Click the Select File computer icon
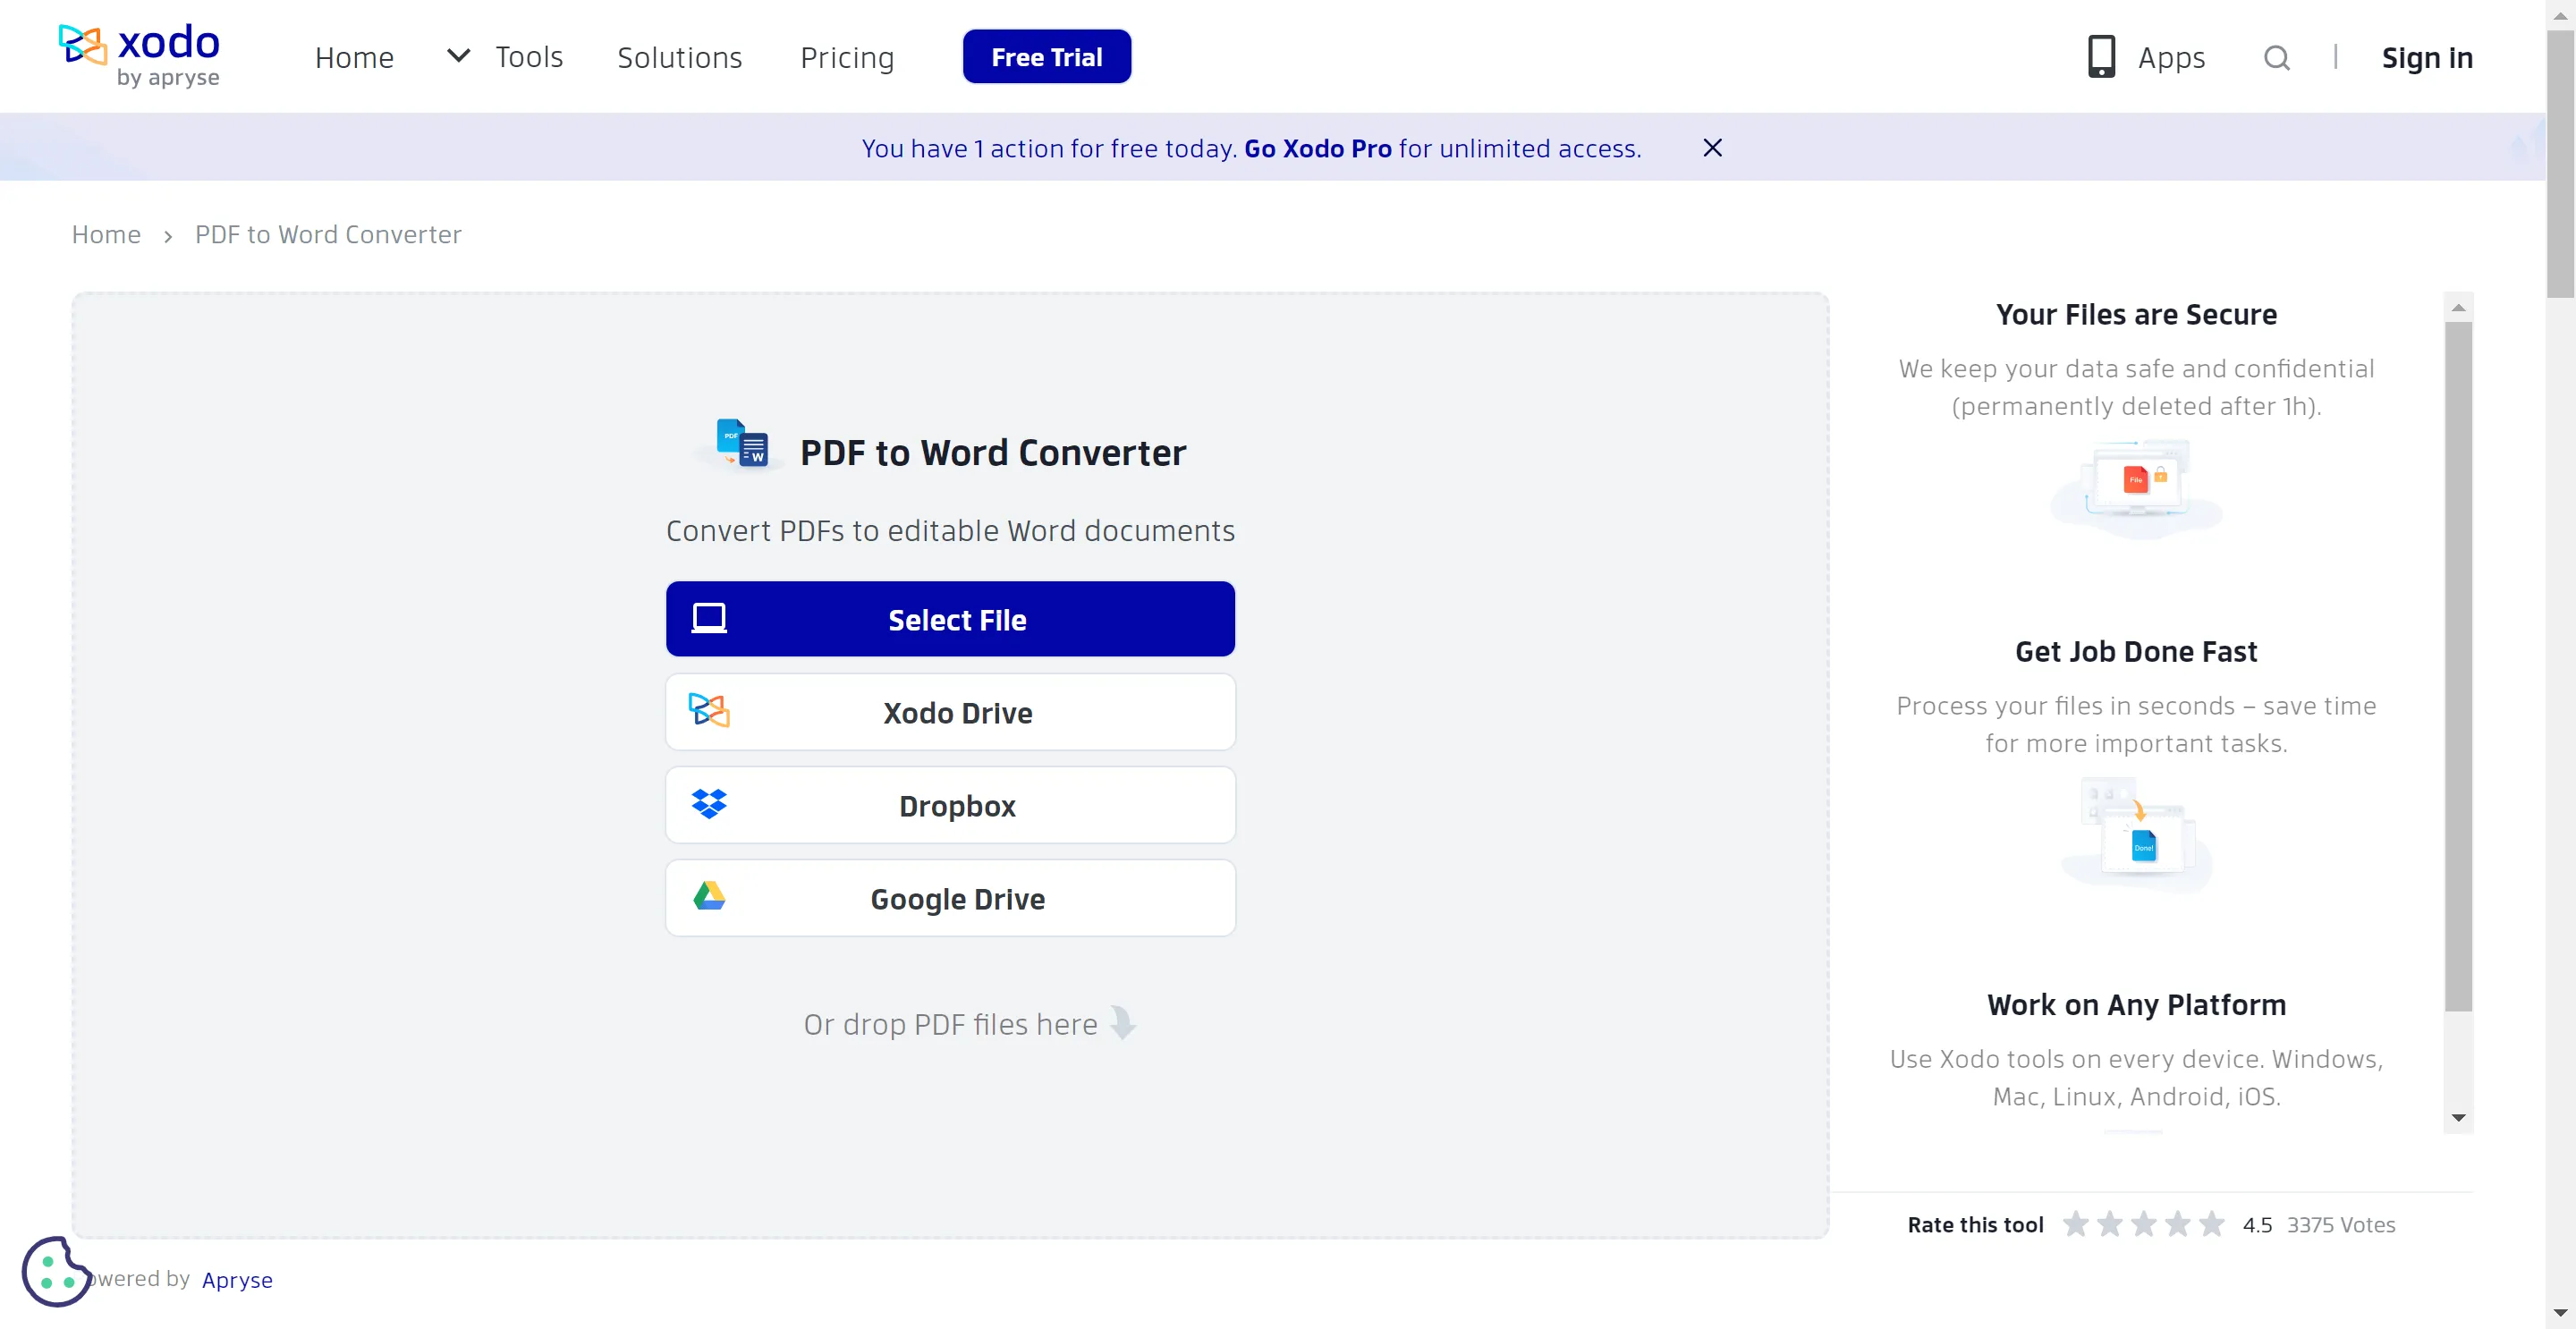The height and width of the screenshot is (1329, 2576). [708, 617]
